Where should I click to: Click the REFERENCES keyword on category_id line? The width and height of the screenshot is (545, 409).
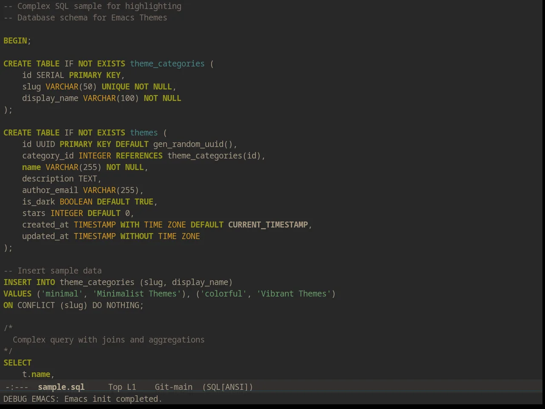coord(139,156)
